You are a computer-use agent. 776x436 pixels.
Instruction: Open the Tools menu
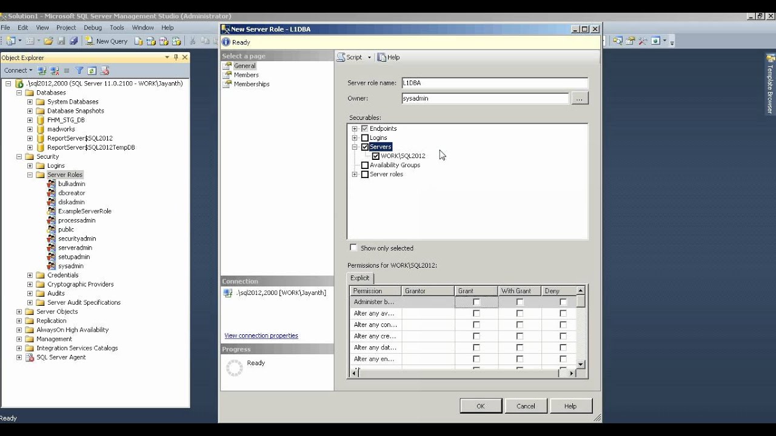[x=117, y=27]
